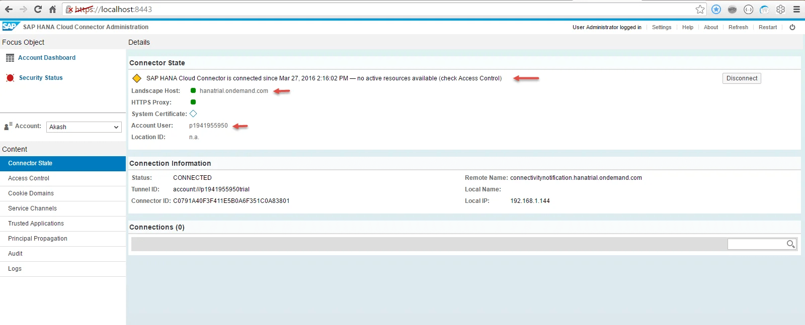Open Cookie Domains section
Screen dimensions: 805x325
63,193
